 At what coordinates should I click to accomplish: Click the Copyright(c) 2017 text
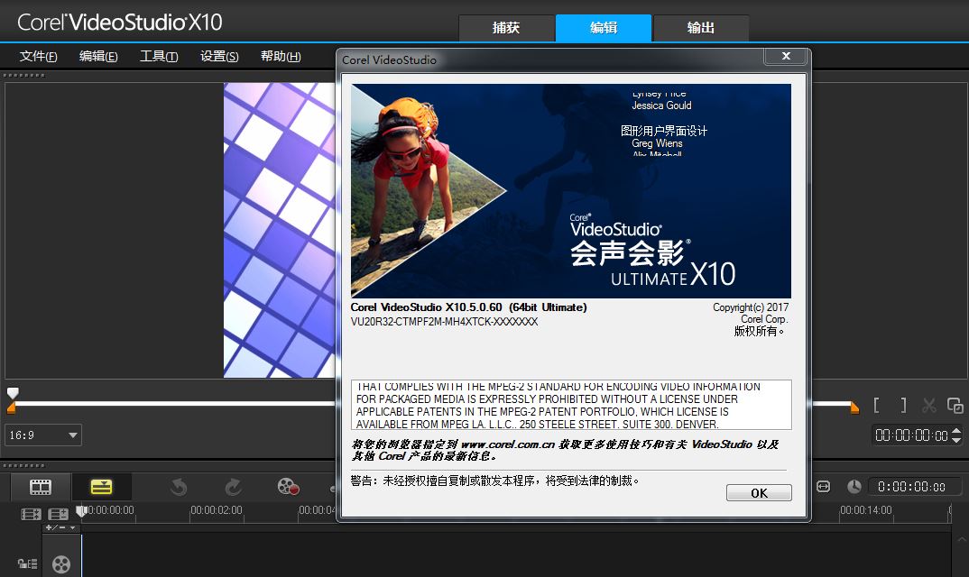[x=751, y=307]
